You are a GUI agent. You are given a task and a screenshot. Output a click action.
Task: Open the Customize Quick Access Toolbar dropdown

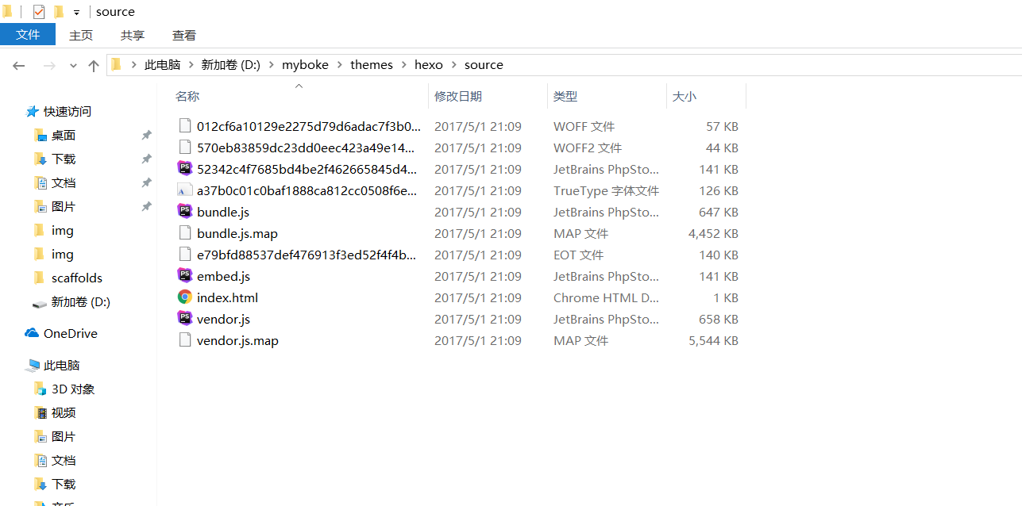tap(76, 13)
